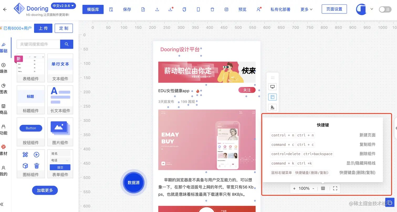Expand the right side panel arrow
Viewport: 397px width, 212px height.
[396, 128]
